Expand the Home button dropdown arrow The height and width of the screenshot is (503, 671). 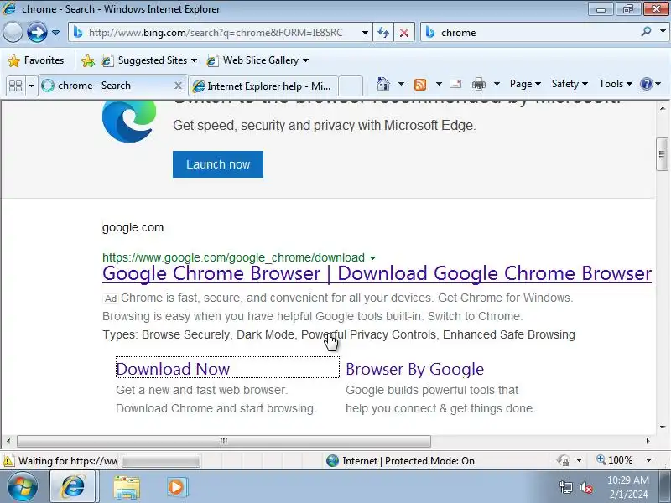[401, 84]
